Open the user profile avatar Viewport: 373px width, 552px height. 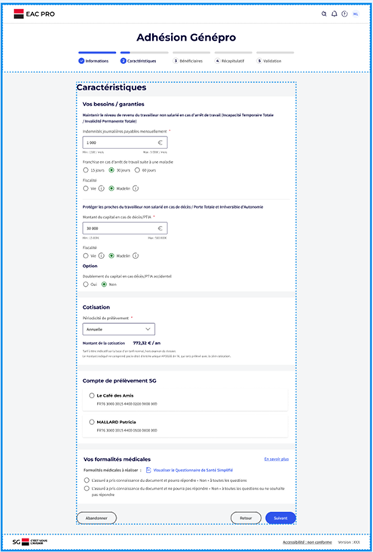click(x=356, y=14)
